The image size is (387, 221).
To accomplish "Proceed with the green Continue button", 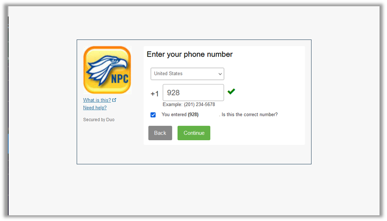I will point(194,133).
